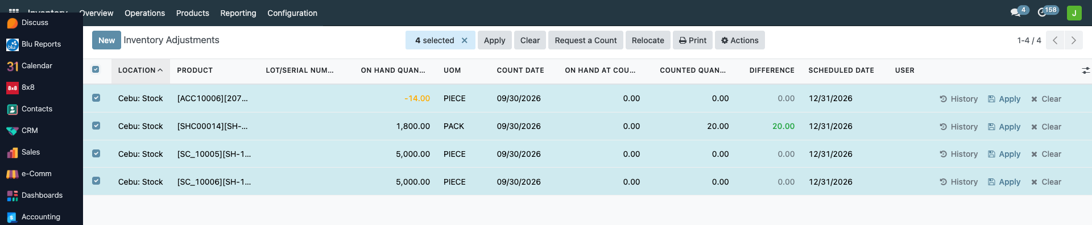Open the Actions dropdown
1092x225 pixels.
coord(739,40)
